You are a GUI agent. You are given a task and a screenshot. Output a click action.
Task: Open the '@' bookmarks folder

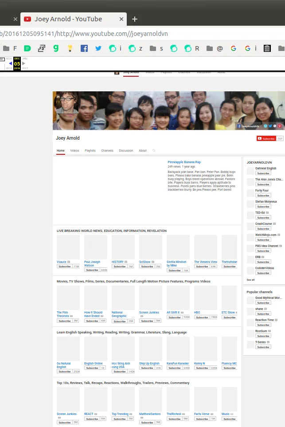point(215,48)
